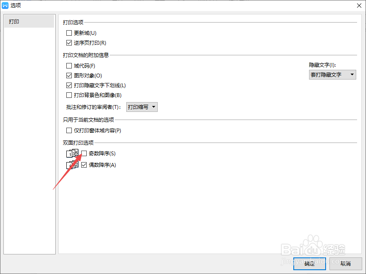The image size is (366, 274).
Task: Enable 仅打印窗体域内容 checkbox
Action: pyautogui.click(x=69, y=130)
